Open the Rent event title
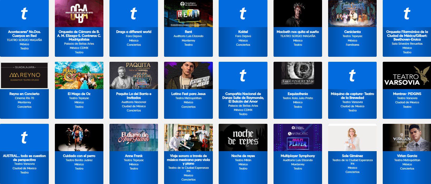Viewport: 431px width, 184px height. [188, 32]
